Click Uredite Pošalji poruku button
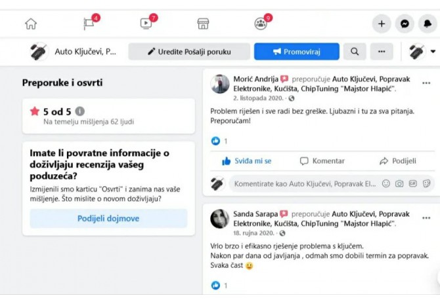440x304 pixels. pyautogui.click(x=189, y=52)
